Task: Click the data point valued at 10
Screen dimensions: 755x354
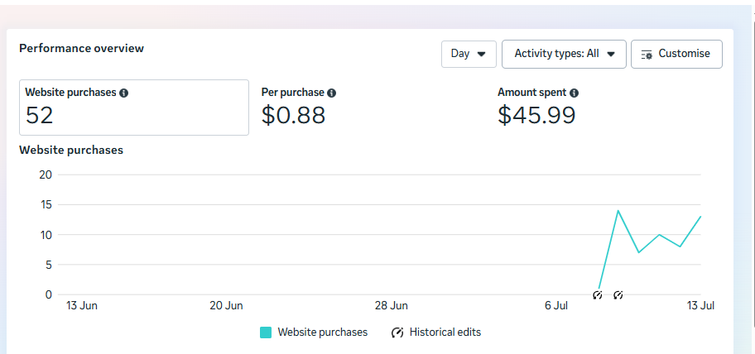Action: (x=659, y=235)
